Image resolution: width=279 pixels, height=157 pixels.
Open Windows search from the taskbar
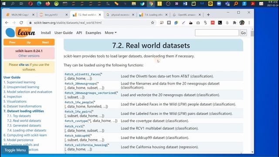[13, 3]
